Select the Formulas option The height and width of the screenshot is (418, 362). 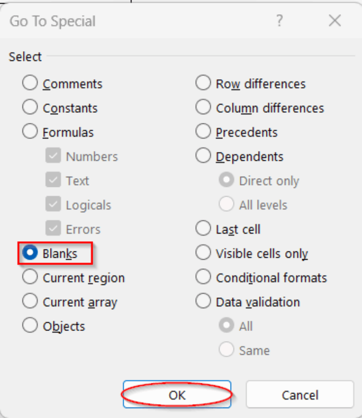[x=30, y=132]
